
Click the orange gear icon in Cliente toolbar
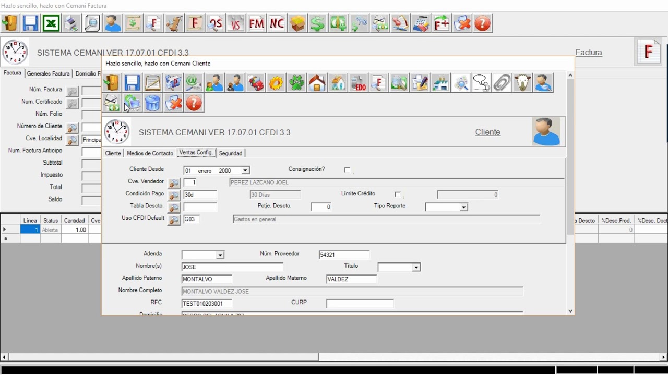point(276,83)
